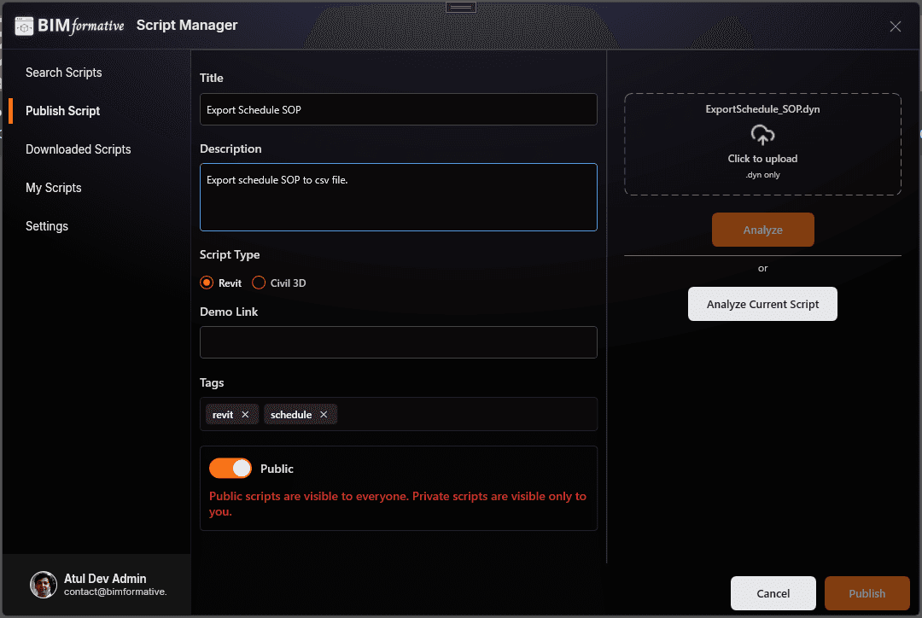
Task: Select the Revit script type
Action: pos(206,283)
